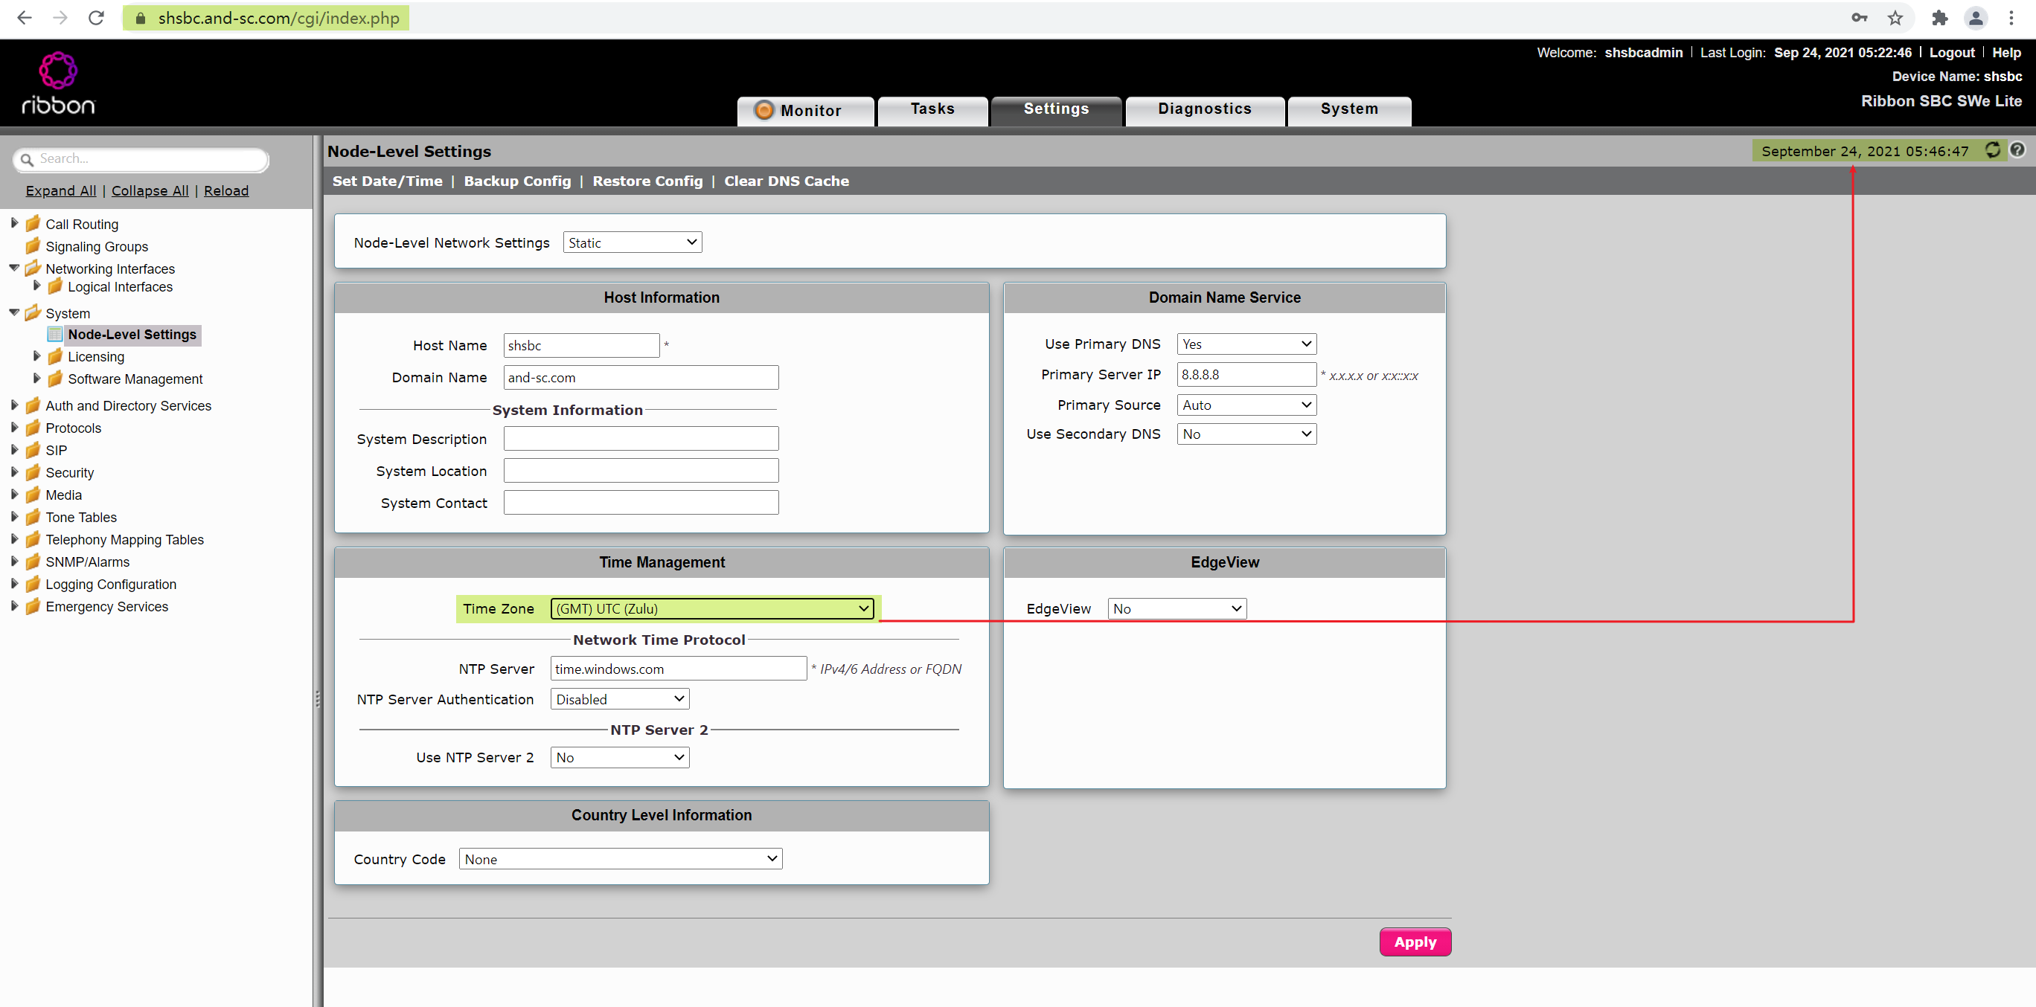
Task: Click Backup Config
Action: coord(517,181)
